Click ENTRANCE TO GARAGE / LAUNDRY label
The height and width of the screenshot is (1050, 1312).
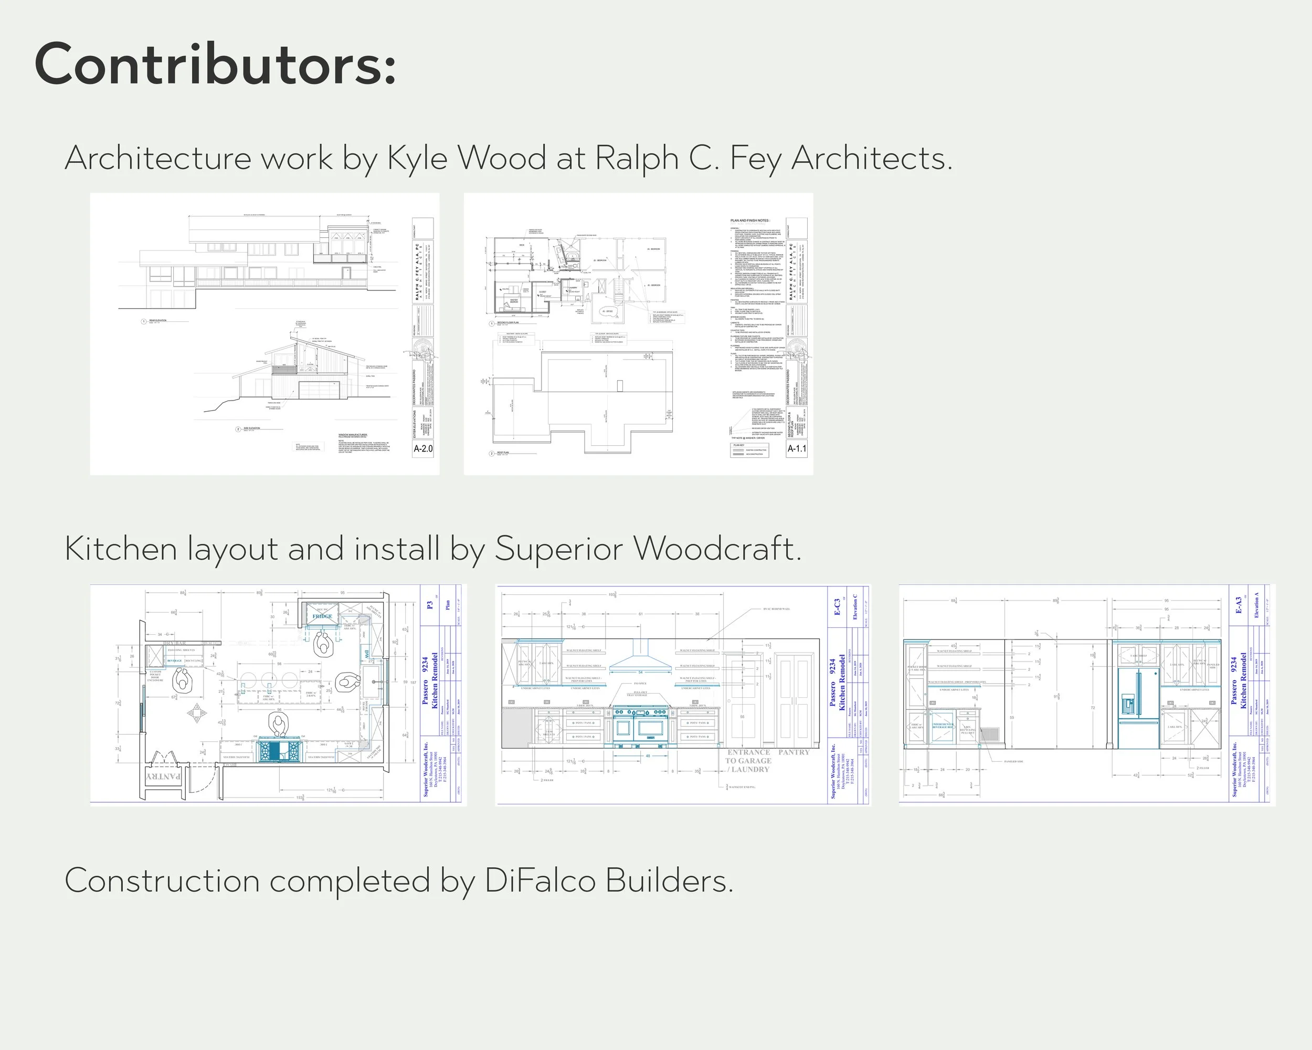[x=748, y=761]
